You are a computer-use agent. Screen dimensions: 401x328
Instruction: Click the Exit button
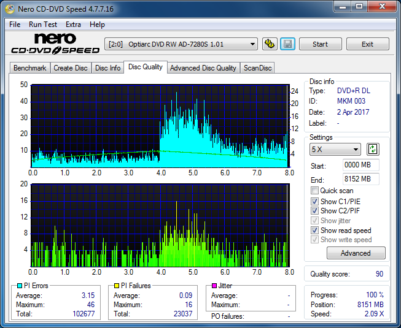tap(367, 44)
